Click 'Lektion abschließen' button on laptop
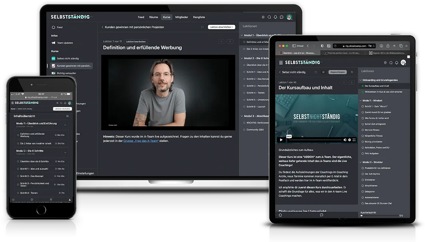 tap(222, 27)
